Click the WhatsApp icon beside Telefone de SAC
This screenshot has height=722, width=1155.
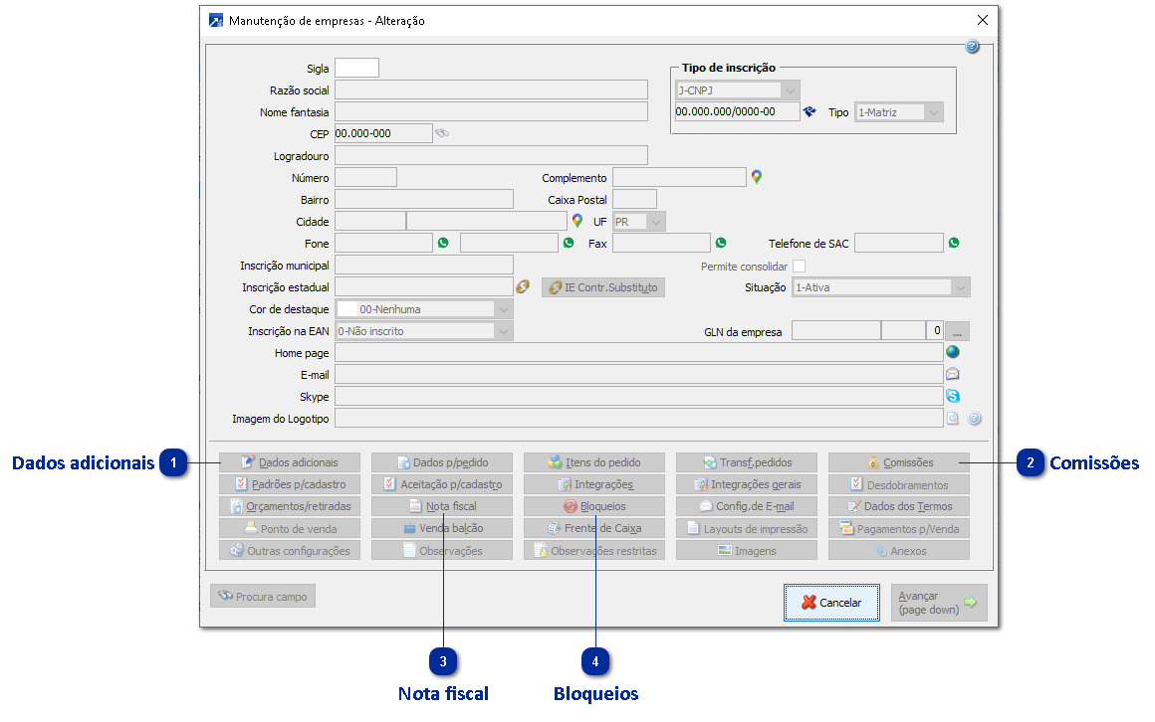pyautogui.click(x=954, y=243)
